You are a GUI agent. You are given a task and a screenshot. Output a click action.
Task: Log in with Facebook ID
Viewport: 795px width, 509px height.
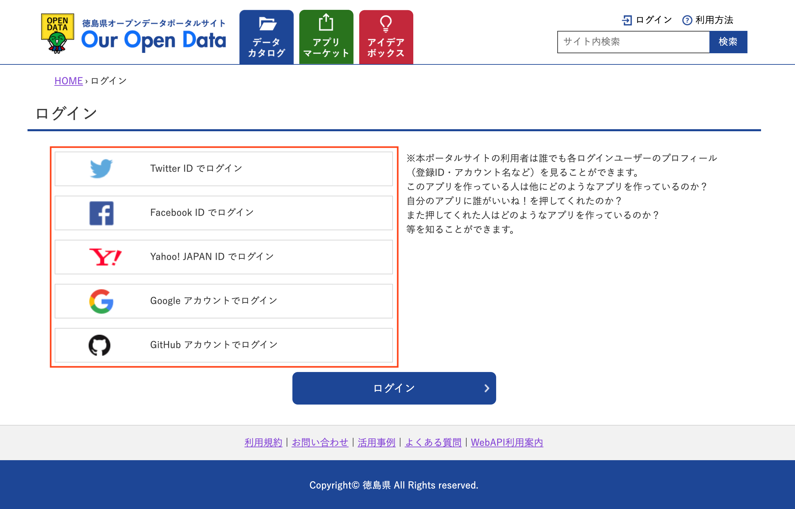224,213
